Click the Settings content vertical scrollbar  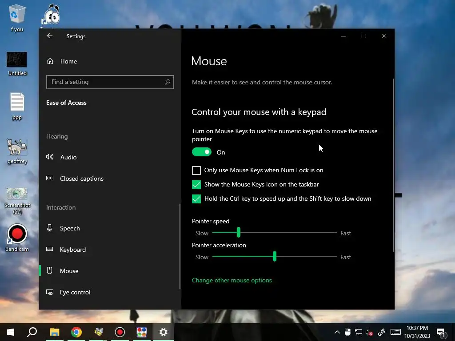pyautogui.click(x=393, y=165)
